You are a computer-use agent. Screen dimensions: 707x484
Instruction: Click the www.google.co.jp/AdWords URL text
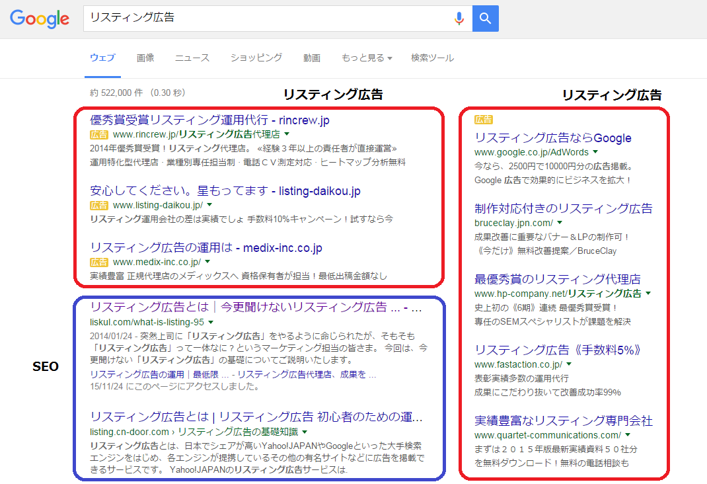[x=532, y=153]
